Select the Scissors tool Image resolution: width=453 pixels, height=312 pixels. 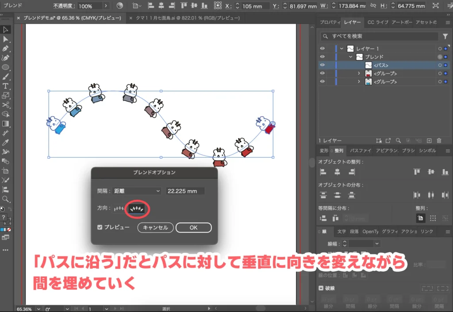6,105
